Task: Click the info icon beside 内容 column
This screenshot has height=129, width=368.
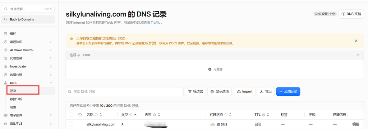Action: [155, 115]
